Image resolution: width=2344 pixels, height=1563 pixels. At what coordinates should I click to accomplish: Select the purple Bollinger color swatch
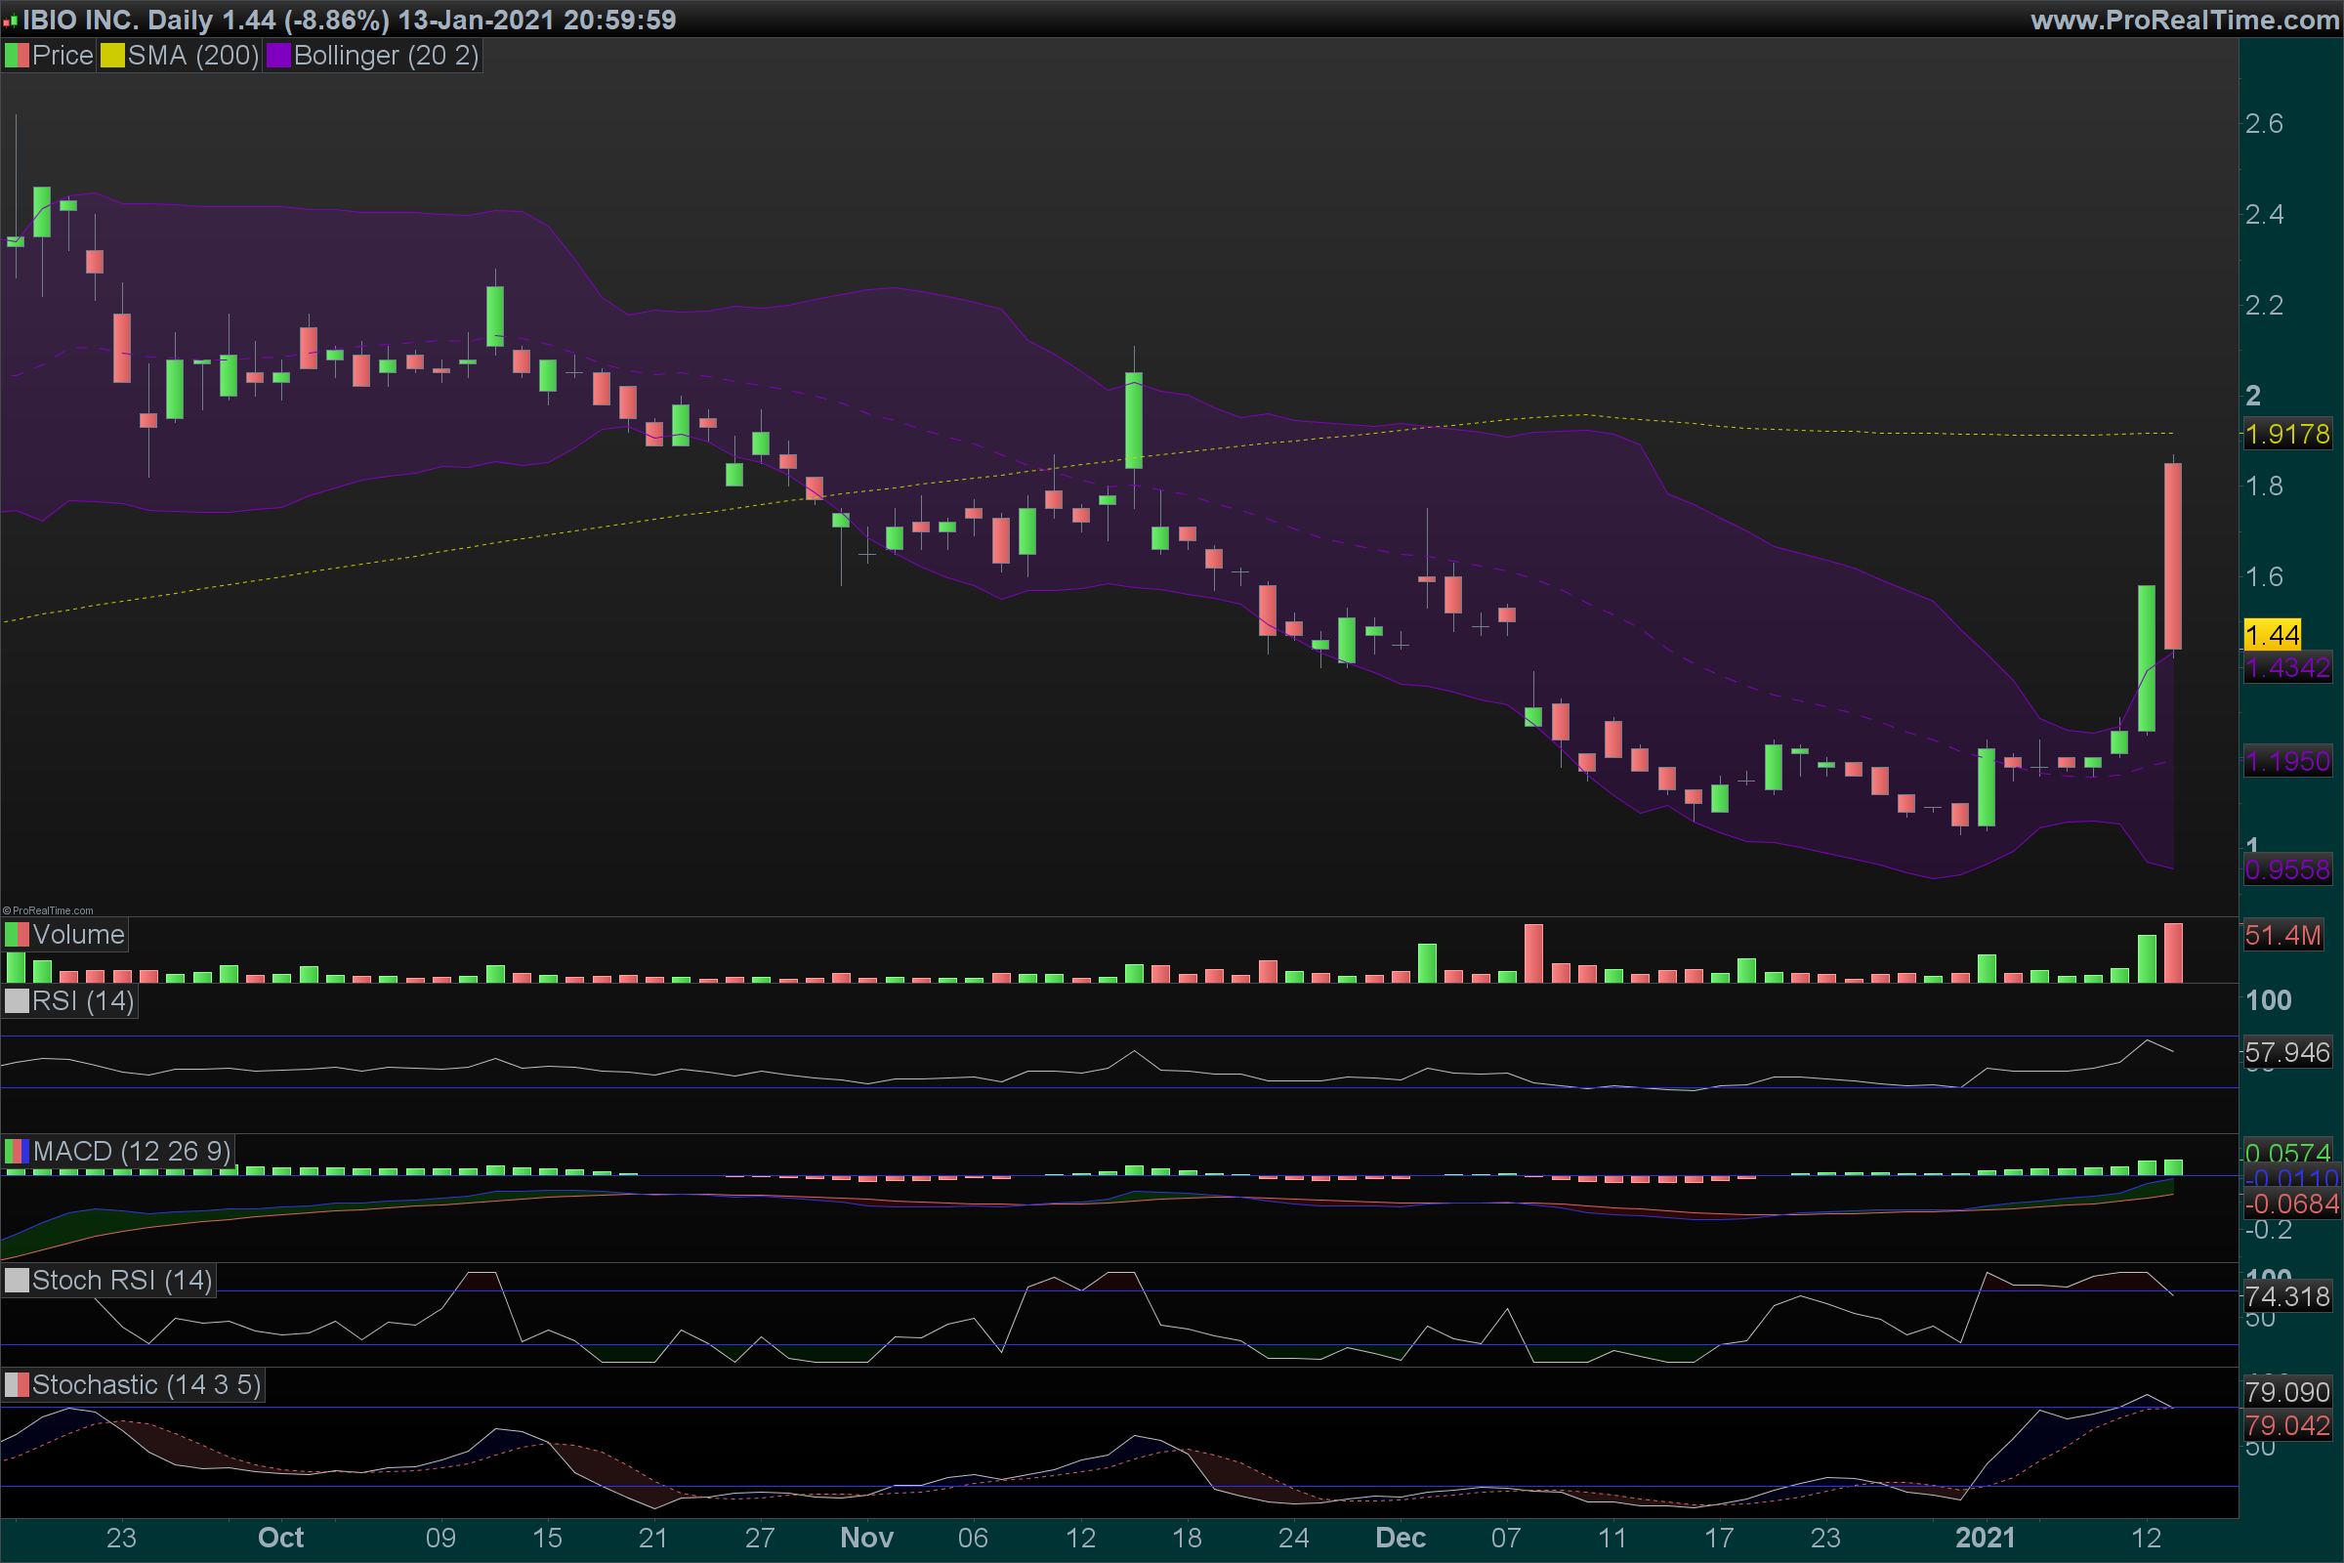278,56
